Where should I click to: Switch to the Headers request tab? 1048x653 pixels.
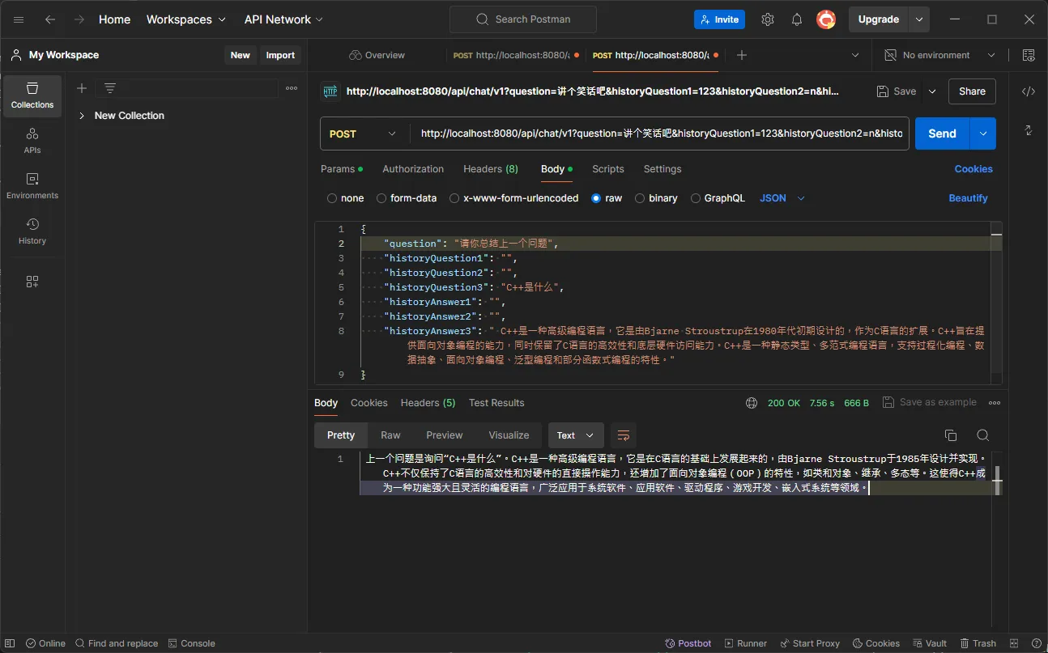coord(490,169)
